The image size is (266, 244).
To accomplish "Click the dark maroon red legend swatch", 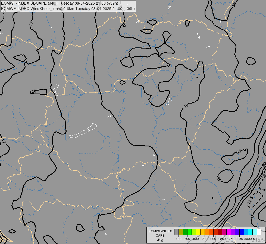I will click(220, 232).
